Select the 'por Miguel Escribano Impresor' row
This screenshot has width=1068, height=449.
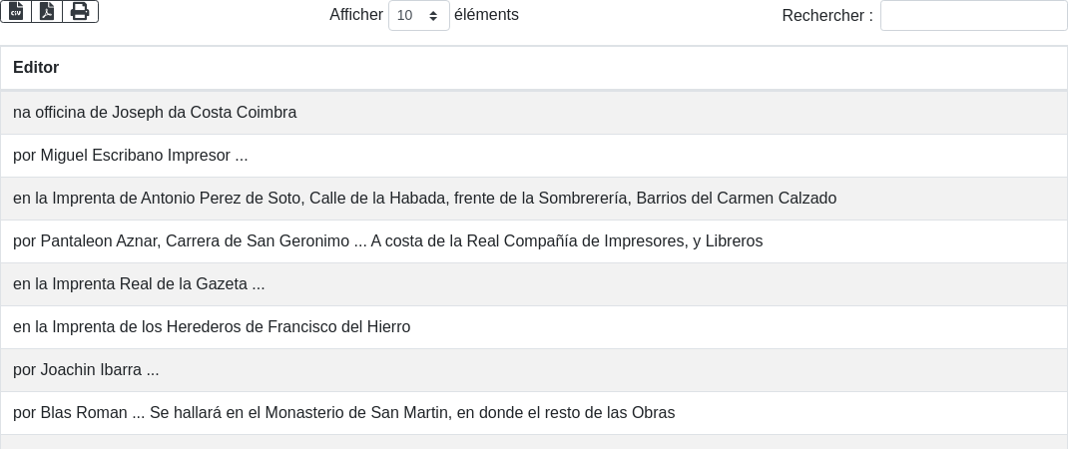pos(130,156)
